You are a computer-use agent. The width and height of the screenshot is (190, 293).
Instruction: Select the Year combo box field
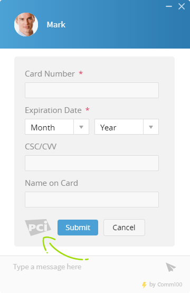pos(127,127)
